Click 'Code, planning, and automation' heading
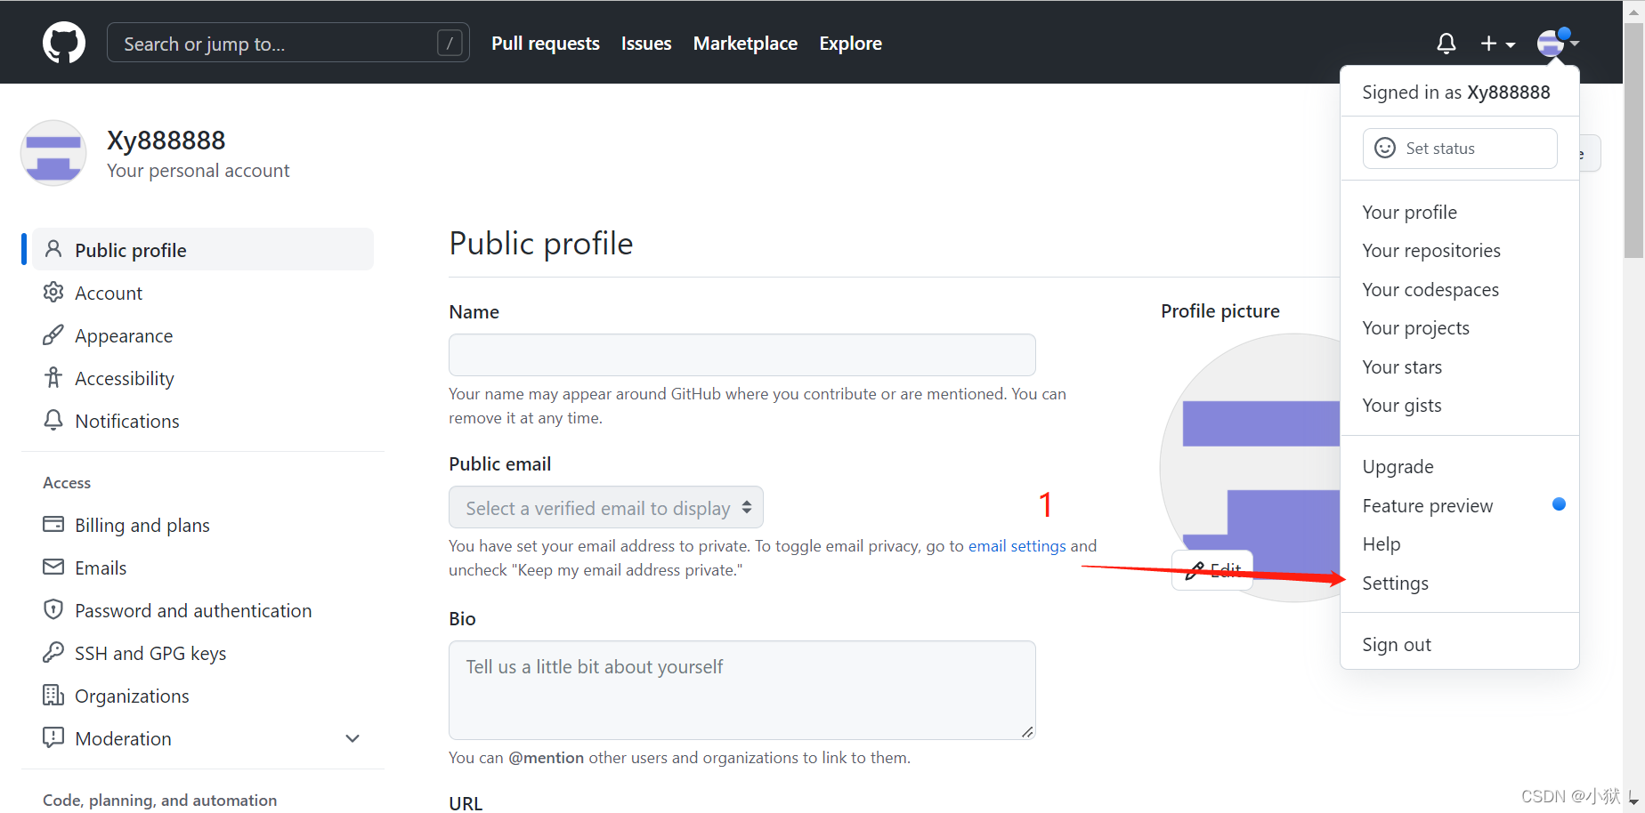 pyautogui.click(x=160, y=800)
